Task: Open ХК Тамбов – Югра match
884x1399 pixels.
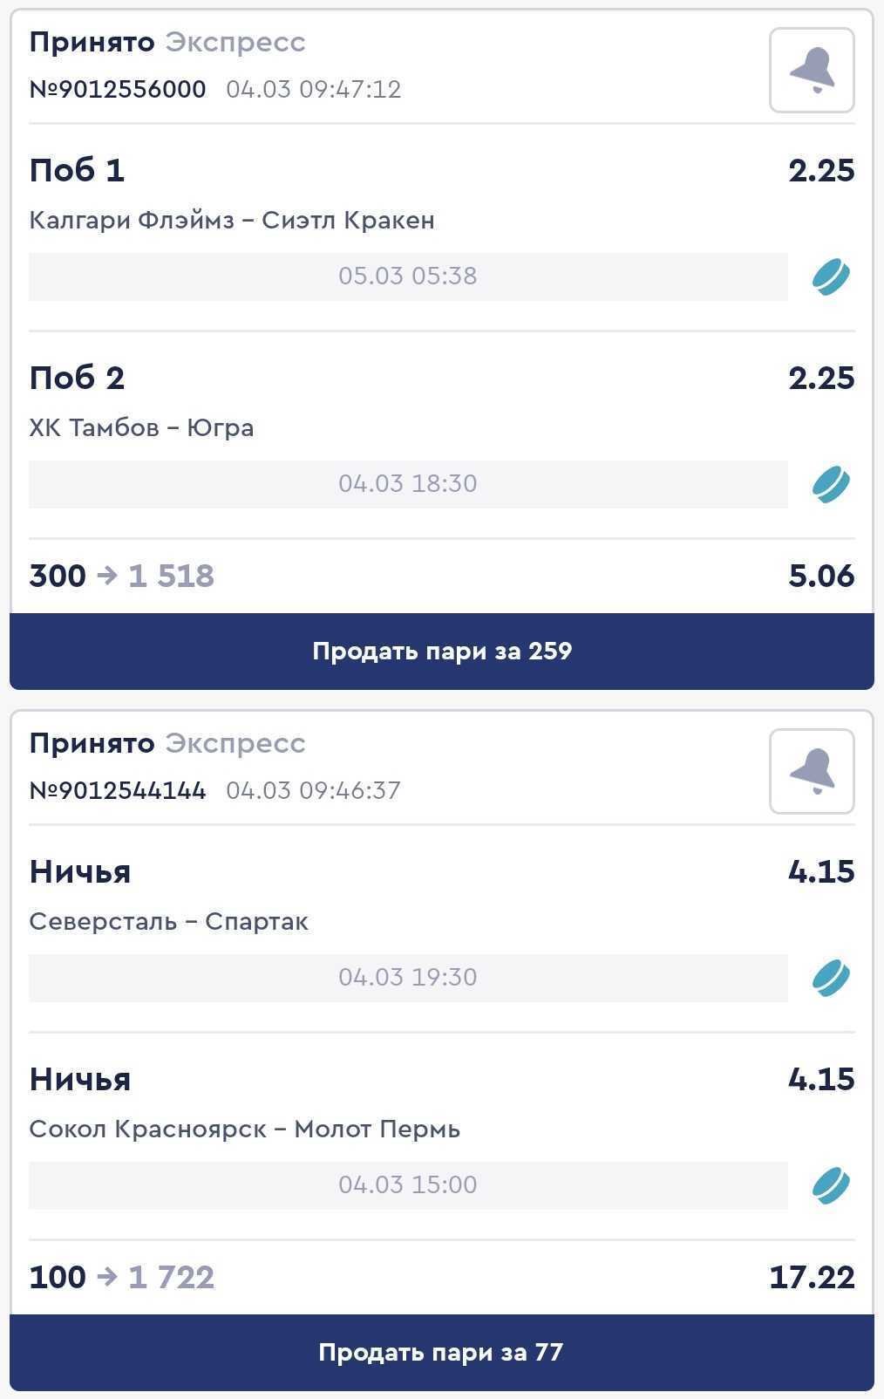Action: (141, 427)
